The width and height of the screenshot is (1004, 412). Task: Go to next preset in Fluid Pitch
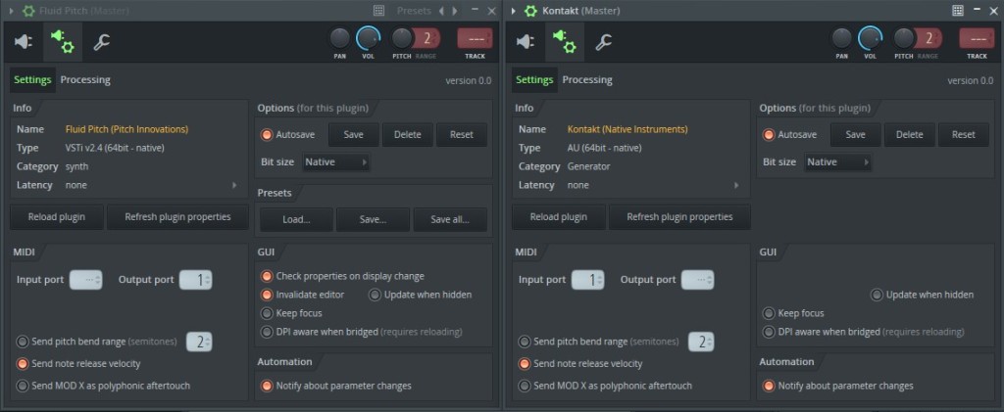[455, 11]
